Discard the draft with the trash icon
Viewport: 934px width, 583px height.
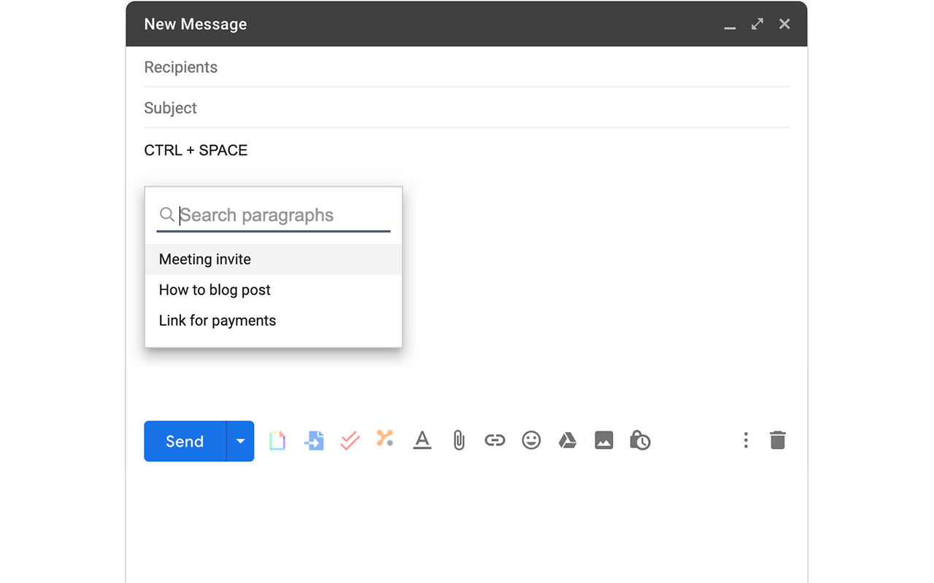pyautogui.click(x=778, y=440)
